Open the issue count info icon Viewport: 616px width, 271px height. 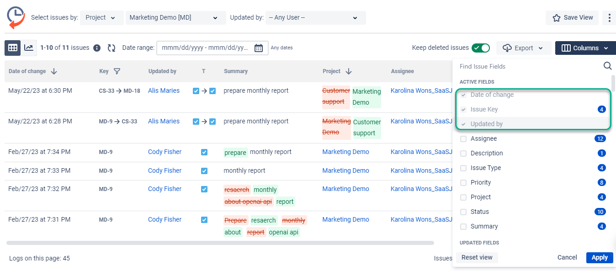point(97,48)
